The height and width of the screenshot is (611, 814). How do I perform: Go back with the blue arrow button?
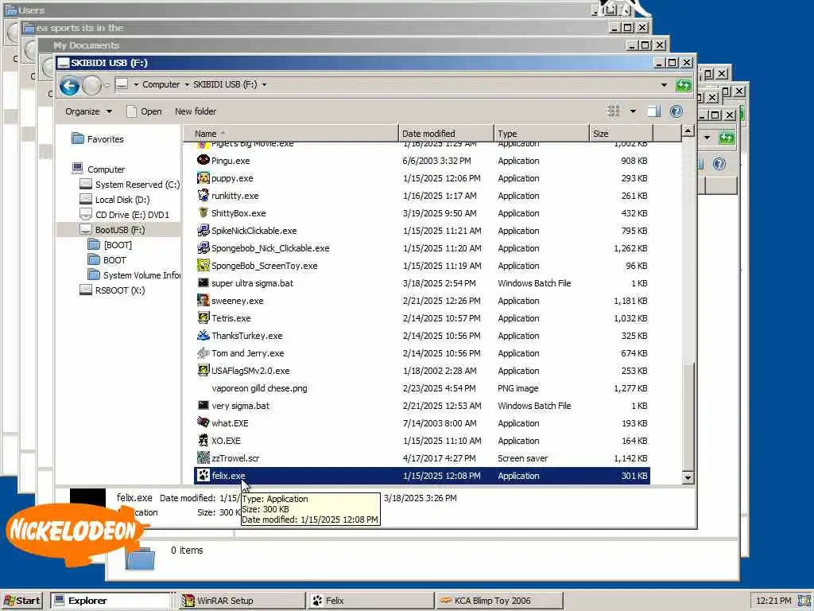click(x=70, y=85)
